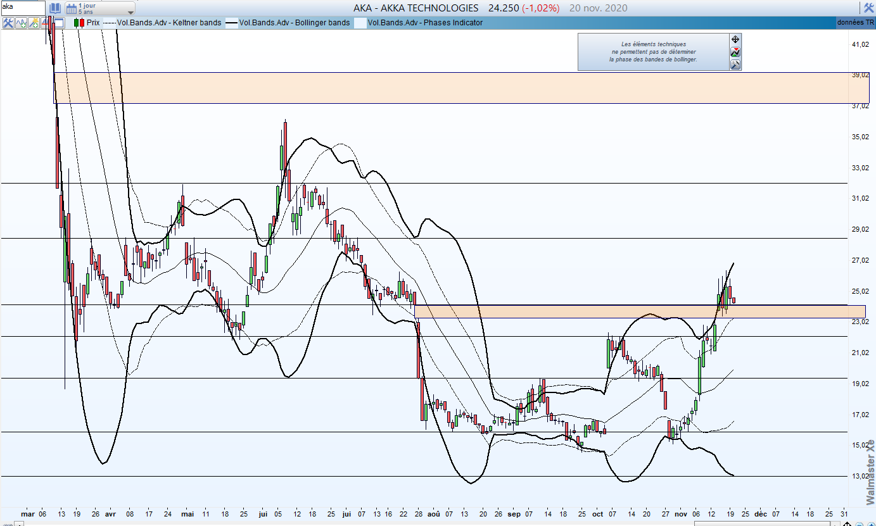Click the 'sep' month label on time axis
876x526 pixels.
(513, 515)
